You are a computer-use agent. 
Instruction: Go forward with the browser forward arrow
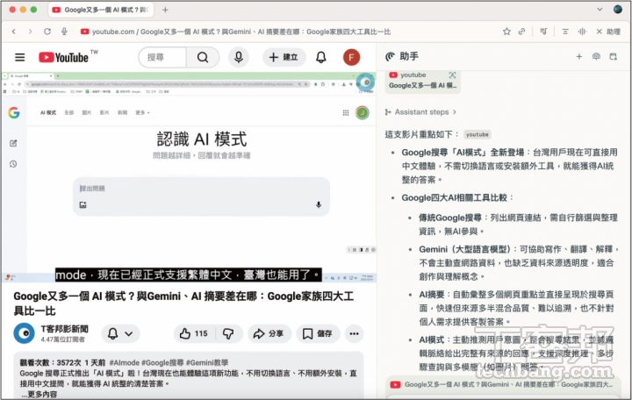[30, 32]
